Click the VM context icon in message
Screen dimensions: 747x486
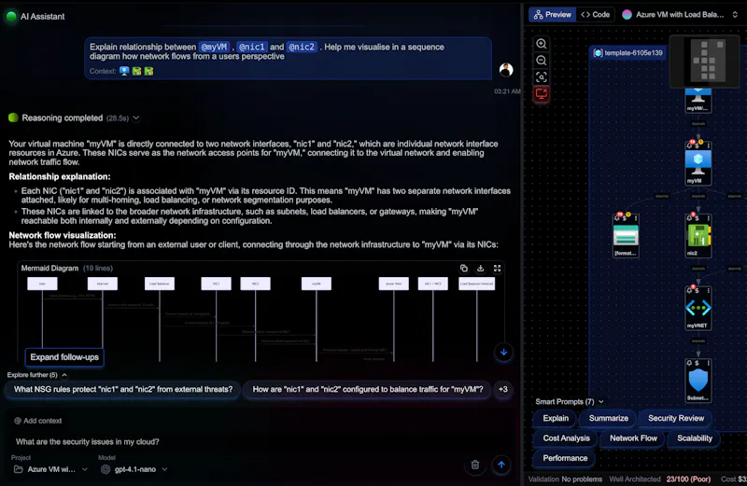(124, 71)
